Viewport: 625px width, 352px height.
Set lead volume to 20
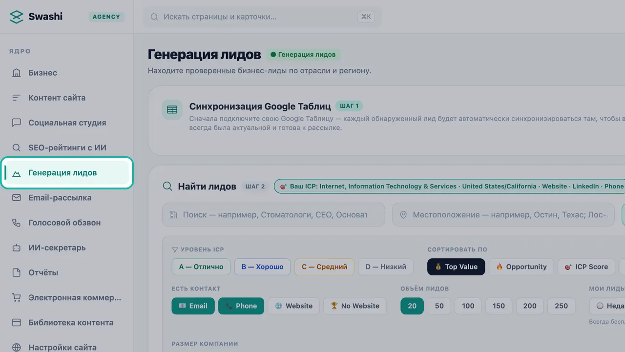pos(412,306)
